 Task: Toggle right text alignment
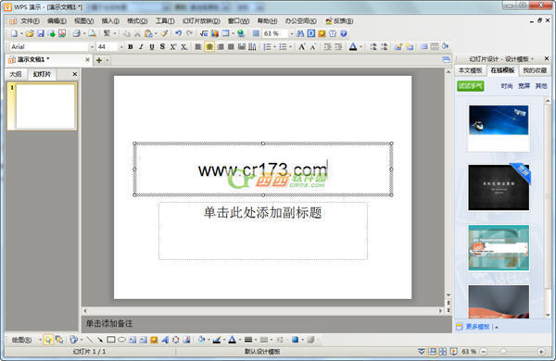pyautogui.click(x=221, y=47)
